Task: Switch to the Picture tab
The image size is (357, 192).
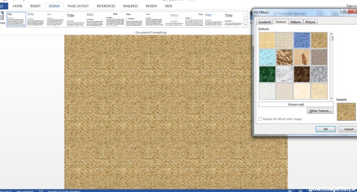Action: [x=310, y=22]
